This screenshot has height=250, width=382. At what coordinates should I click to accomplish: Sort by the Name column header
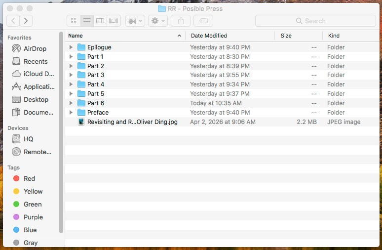[x=123, y=36]
